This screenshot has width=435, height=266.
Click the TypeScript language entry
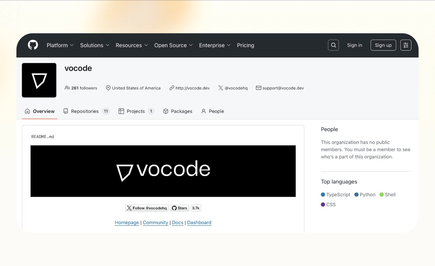335,195
